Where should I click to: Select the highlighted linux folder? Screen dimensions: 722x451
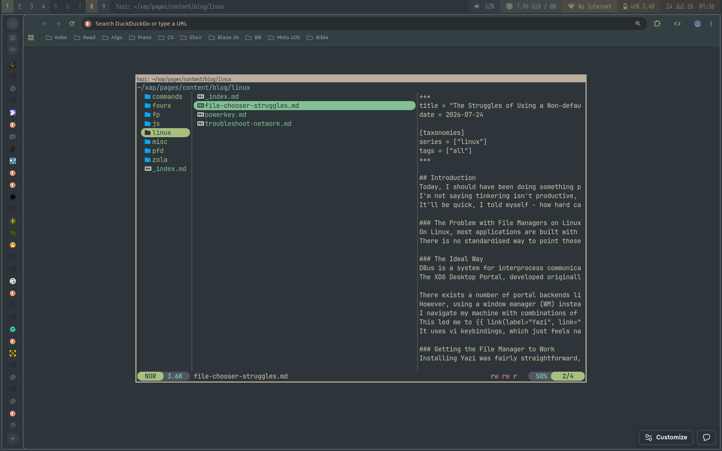pyautogui.click(x=165, y=133)
